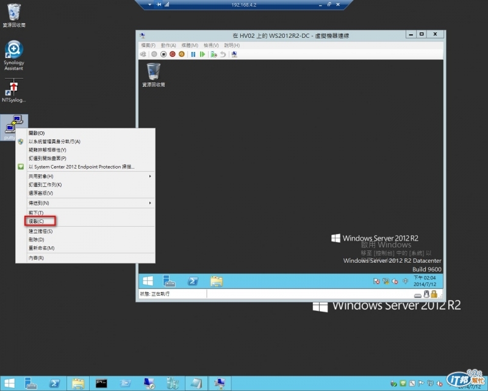Click the VM tray muted speaker icon
This screenshot has height=391, width=488.
click(395, 281)
